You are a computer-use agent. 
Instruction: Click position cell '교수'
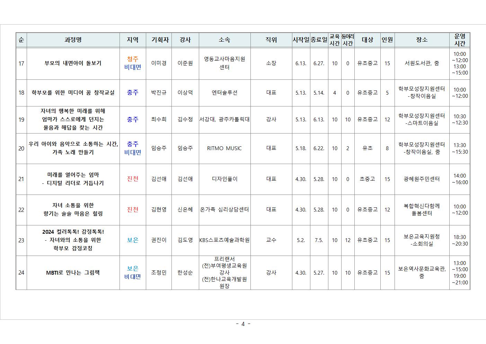click(x=271, y=240)
